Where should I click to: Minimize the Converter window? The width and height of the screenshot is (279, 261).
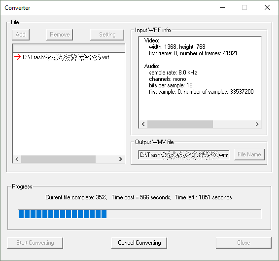222,8
